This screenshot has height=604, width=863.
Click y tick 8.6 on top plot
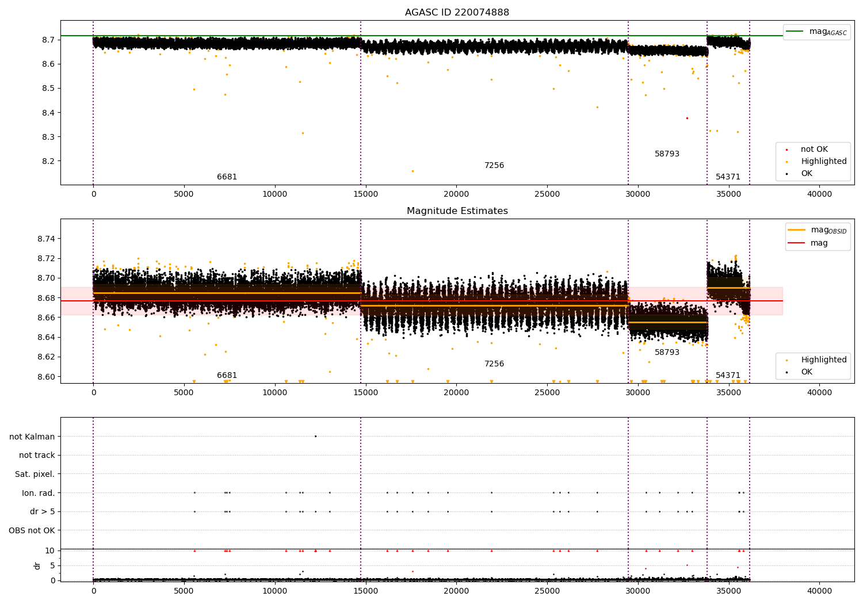49,64
